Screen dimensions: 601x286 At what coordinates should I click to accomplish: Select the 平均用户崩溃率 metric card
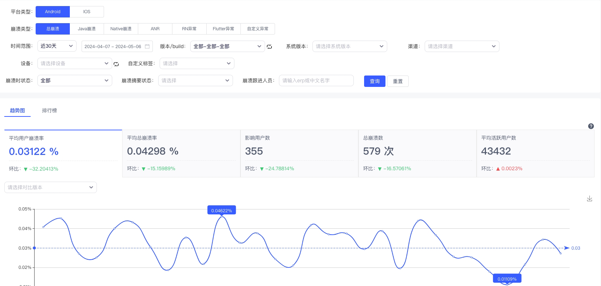pyautogui.click(x=63, y=154)
